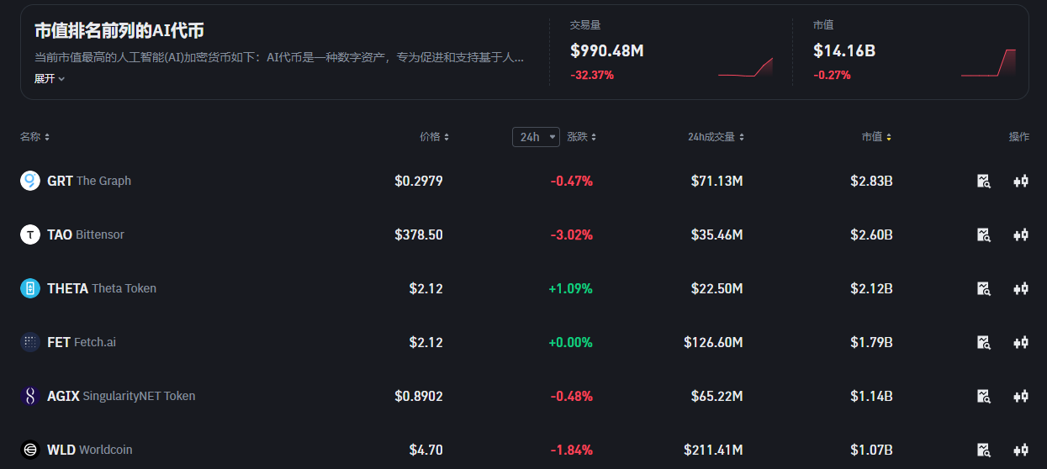Click the 交易量 sparkline chart

click(x=745, y=67)
